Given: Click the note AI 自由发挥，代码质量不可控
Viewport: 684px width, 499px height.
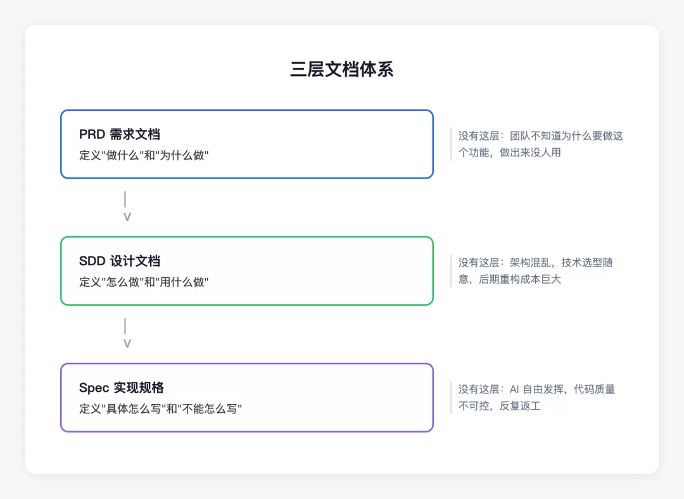Looking at the screenshot, I should (536, 398).
